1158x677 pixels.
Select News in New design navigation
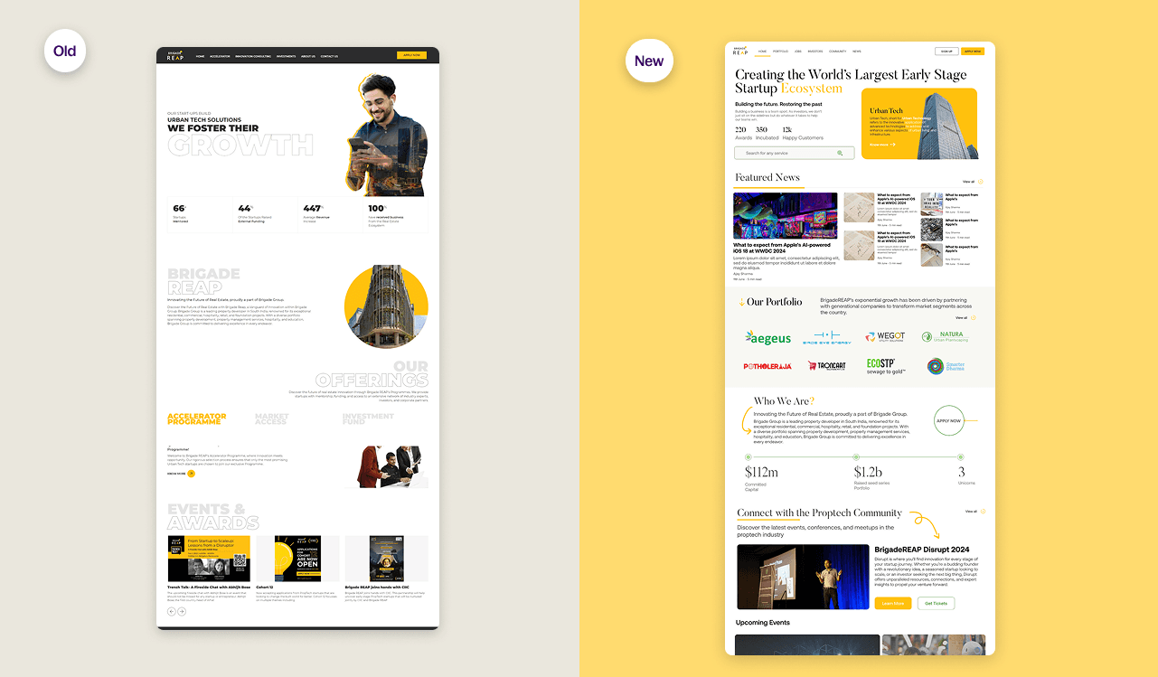pos(857,52)
